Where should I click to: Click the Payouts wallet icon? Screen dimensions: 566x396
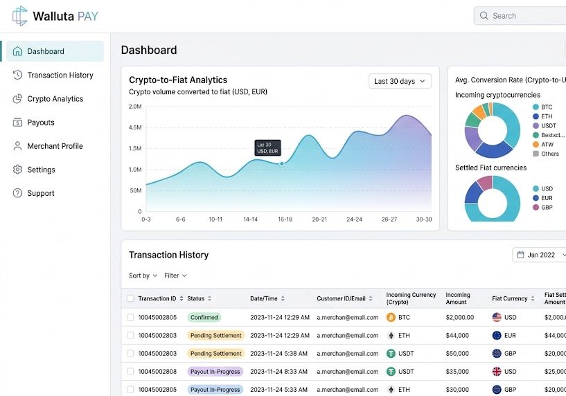17,123
